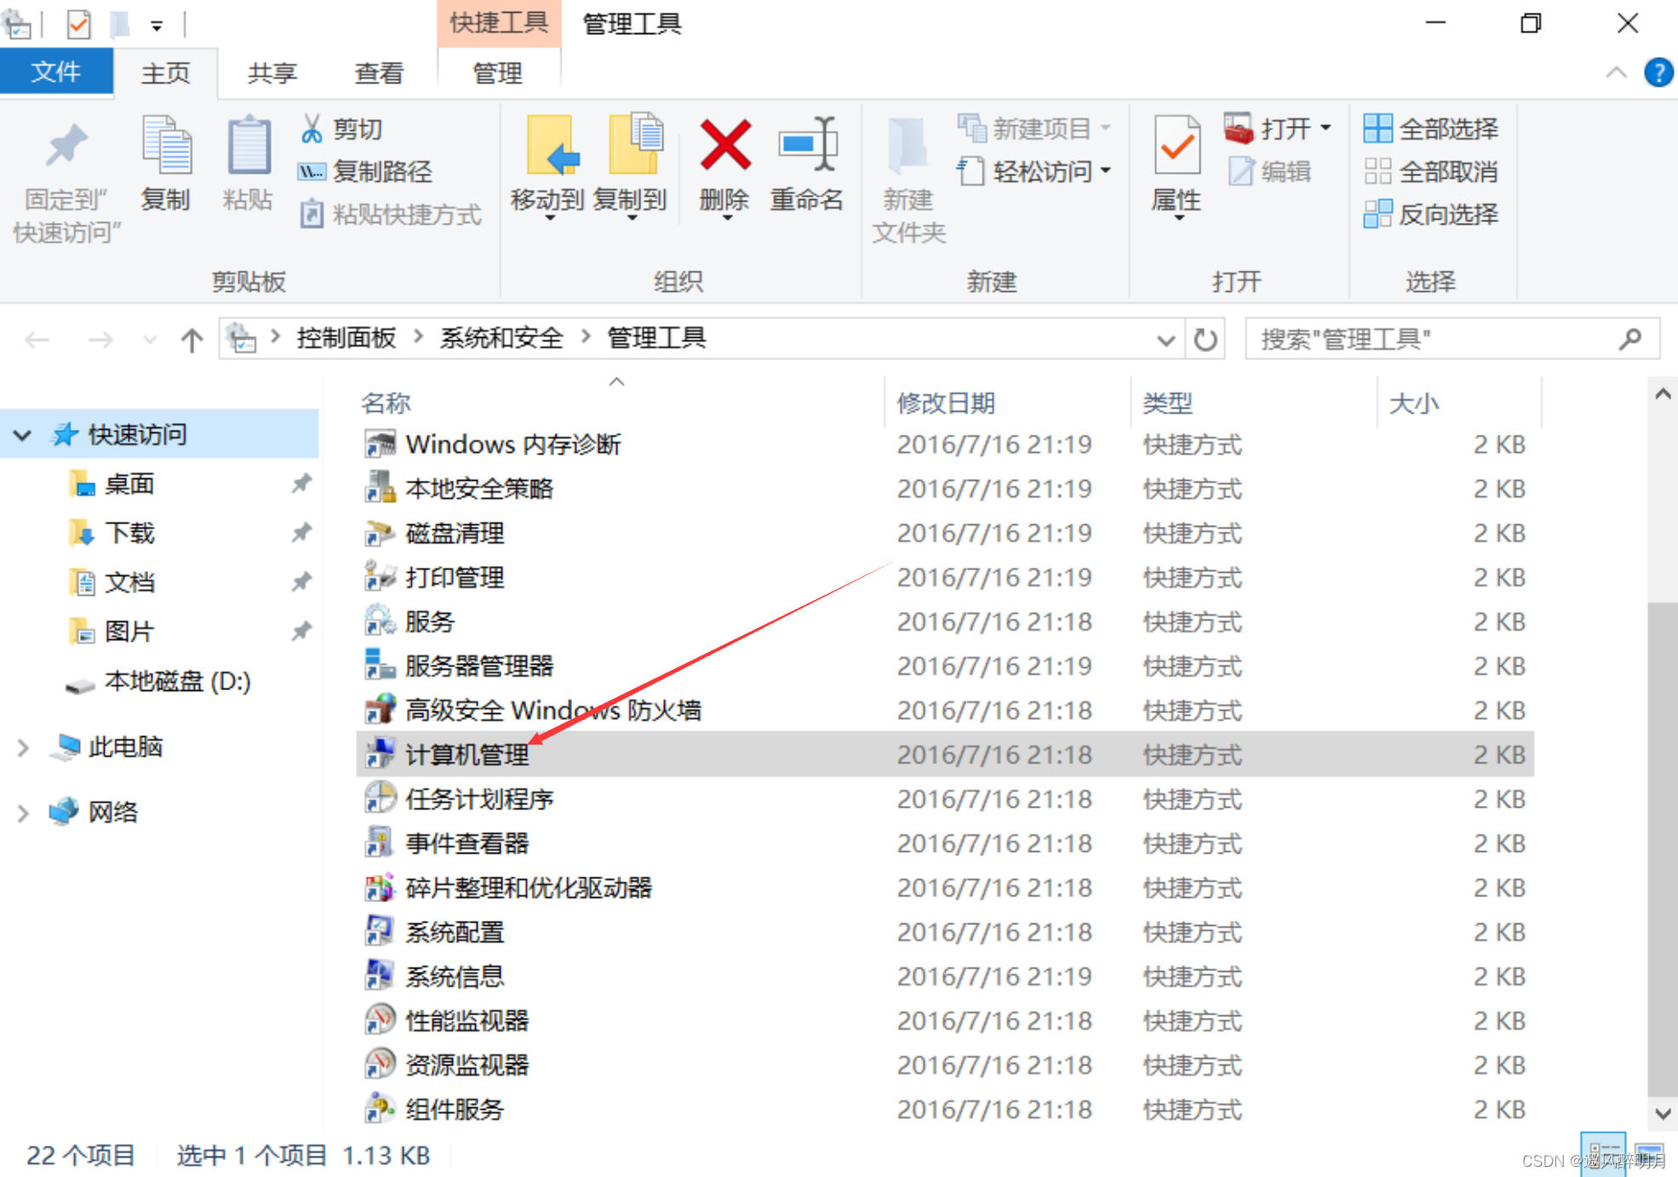The image size is (1678, 1177).
Task: Expand the 此电脑 tree node
Action: (22, 746)
